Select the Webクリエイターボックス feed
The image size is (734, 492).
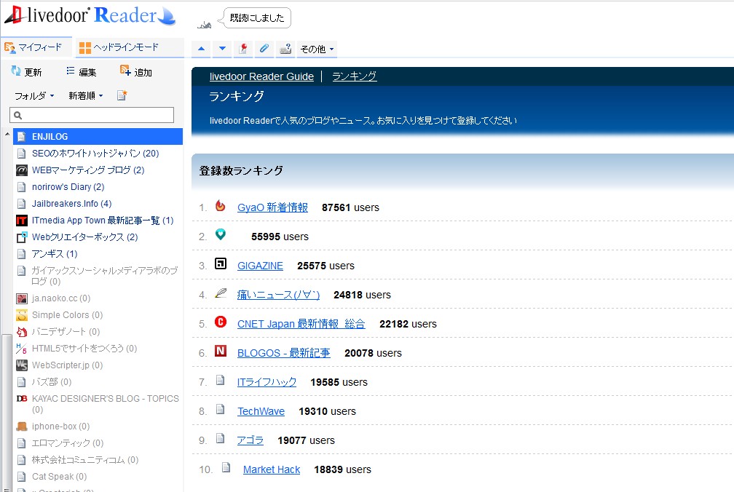click(84, 237)
